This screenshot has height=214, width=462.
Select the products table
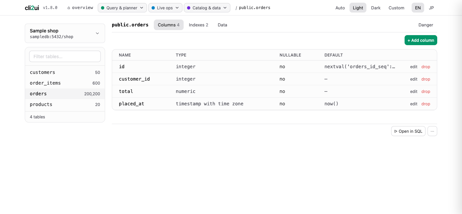click(x=65, y=104)
